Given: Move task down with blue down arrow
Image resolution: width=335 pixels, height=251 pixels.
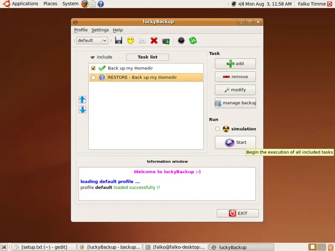Looking at the screenshot, I should coord(82,110).
